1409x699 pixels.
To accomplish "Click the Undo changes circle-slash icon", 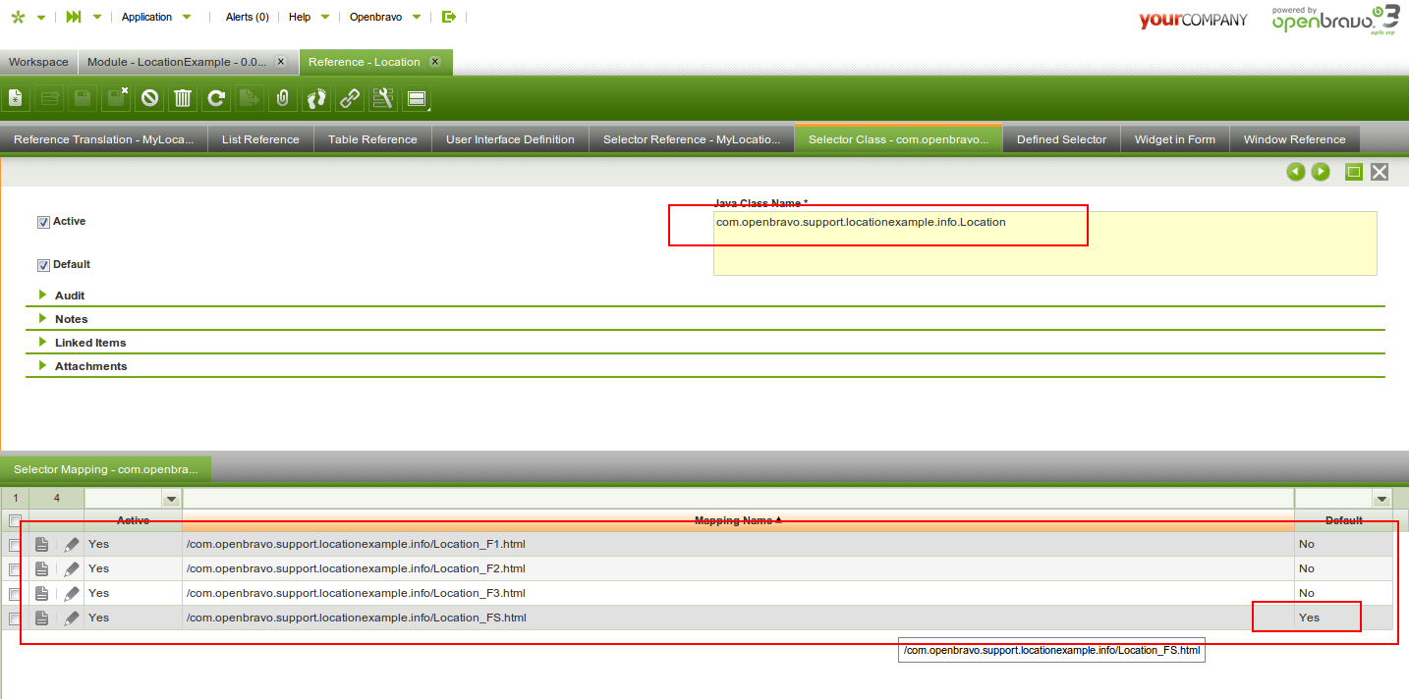I will click(149, 97).
